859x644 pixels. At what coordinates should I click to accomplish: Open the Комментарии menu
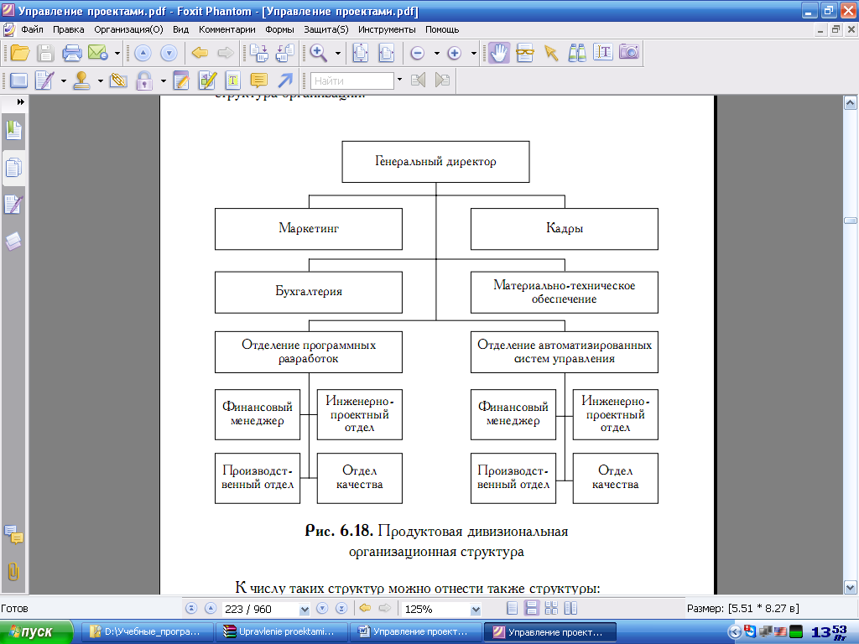point(226,29)
